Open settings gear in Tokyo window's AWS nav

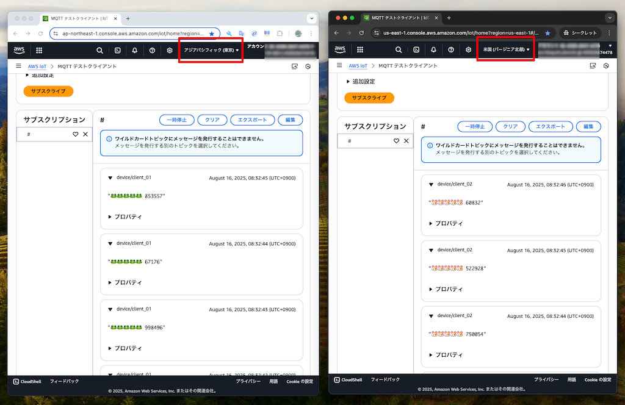point(170,50)
